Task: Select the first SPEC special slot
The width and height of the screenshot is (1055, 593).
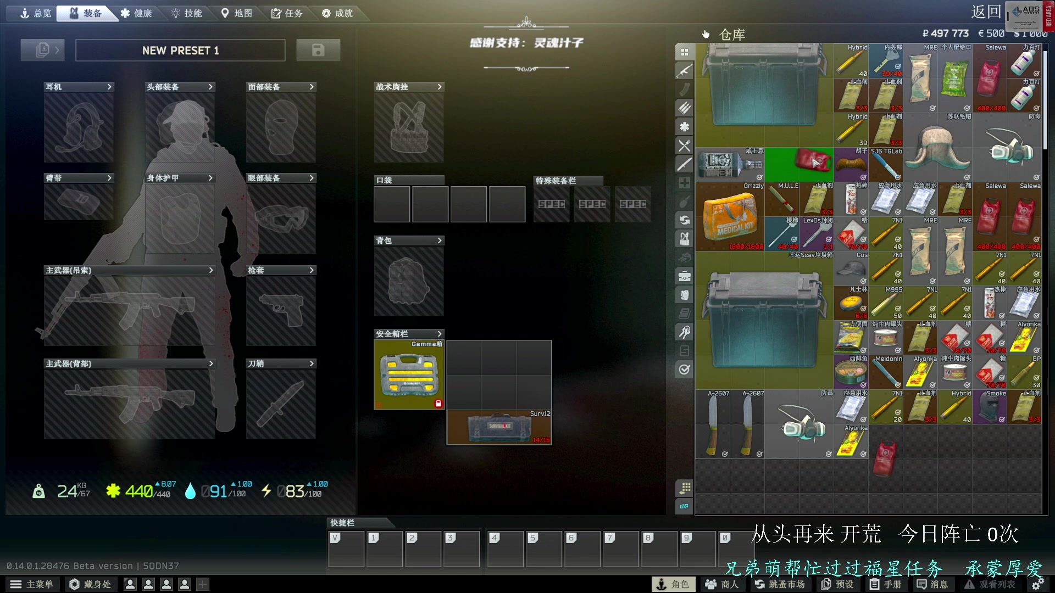Action: pyautogui.click(x=552, y=204)
